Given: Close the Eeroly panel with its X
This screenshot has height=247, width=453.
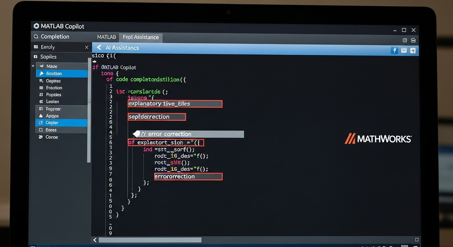Looking at the screenshot, I should tap(87, 47).
